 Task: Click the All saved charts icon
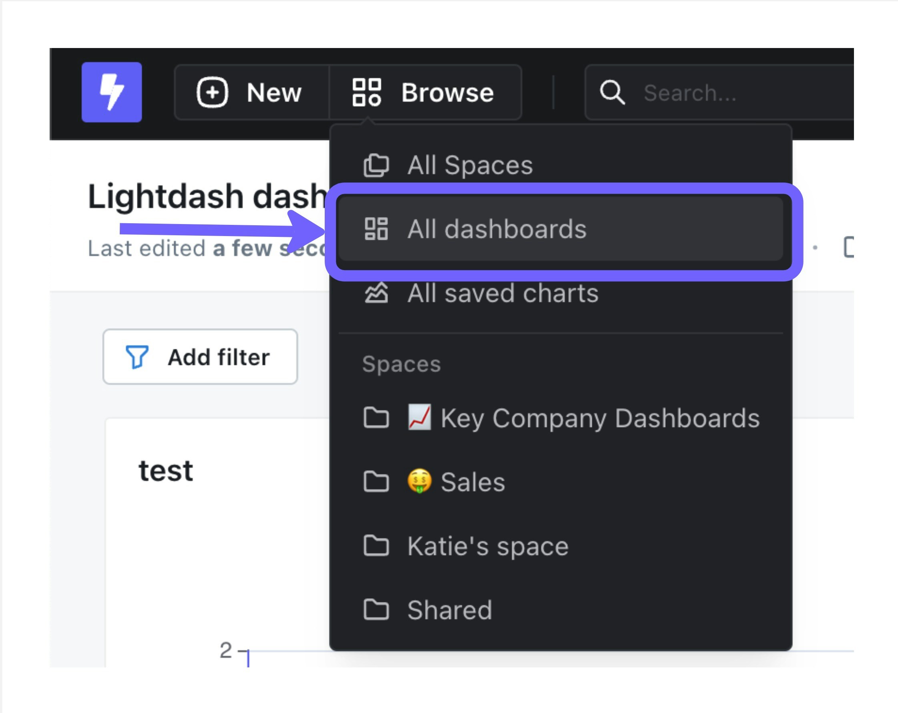(x=376, y=293)
